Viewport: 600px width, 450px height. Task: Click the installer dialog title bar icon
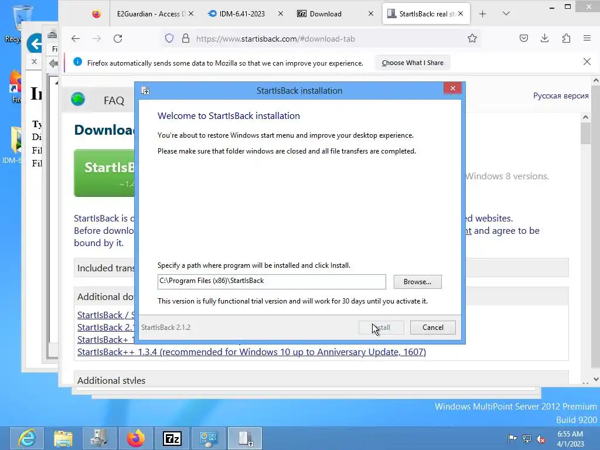tap(145, 91)
